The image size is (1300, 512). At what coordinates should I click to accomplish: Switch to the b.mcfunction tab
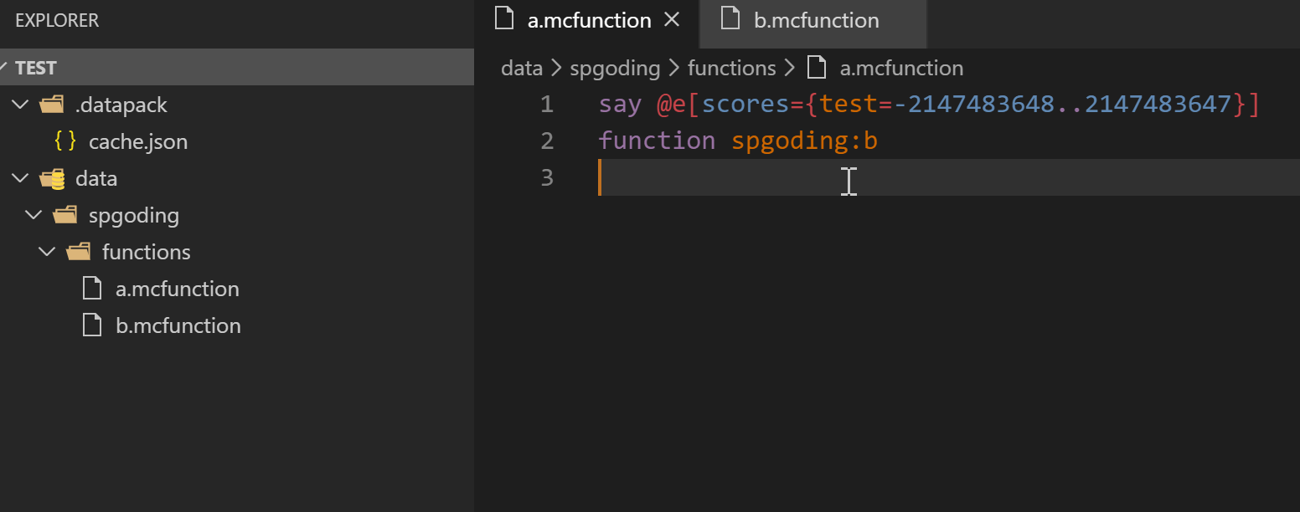point(816,21)
